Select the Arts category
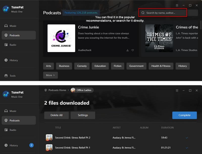 48,66
